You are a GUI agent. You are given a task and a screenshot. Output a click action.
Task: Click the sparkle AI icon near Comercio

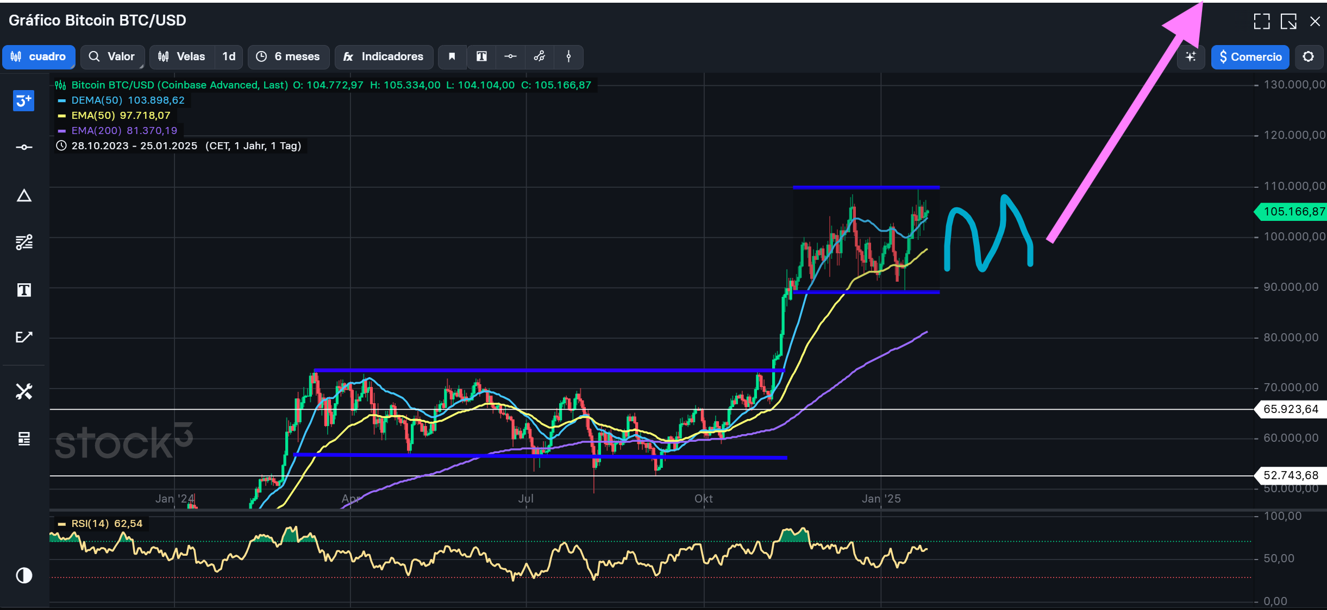(1191, 56)
